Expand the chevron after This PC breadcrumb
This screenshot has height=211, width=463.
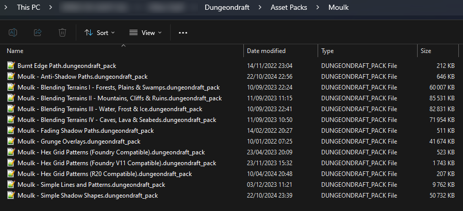[52, 8]
